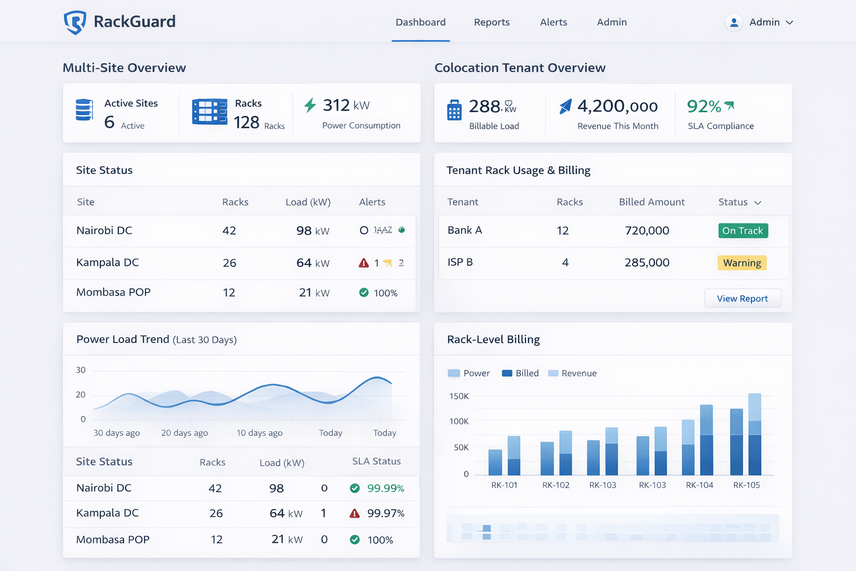Screen dimensions: 856x571
Task: Click the Admin user avatar icon
Action: 734,22
